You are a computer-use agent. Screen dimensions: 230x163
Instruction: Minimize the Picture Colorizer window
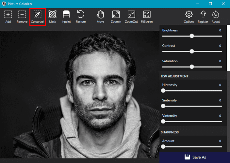coord(198,4)
